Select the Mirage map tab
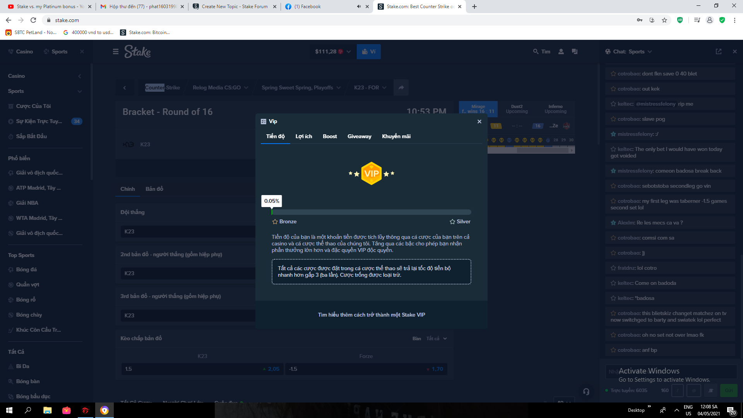Image resolution: width=743 pixels, height=418 pixels. click(478, 109)
